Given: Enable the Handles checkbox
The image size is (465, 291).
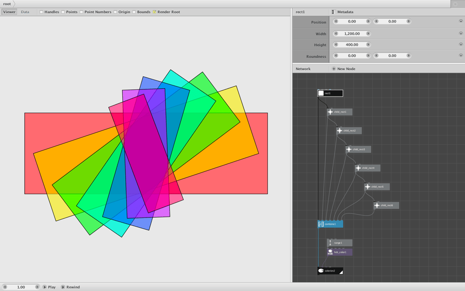Looking at the screenshot, I should click(41, 12).
